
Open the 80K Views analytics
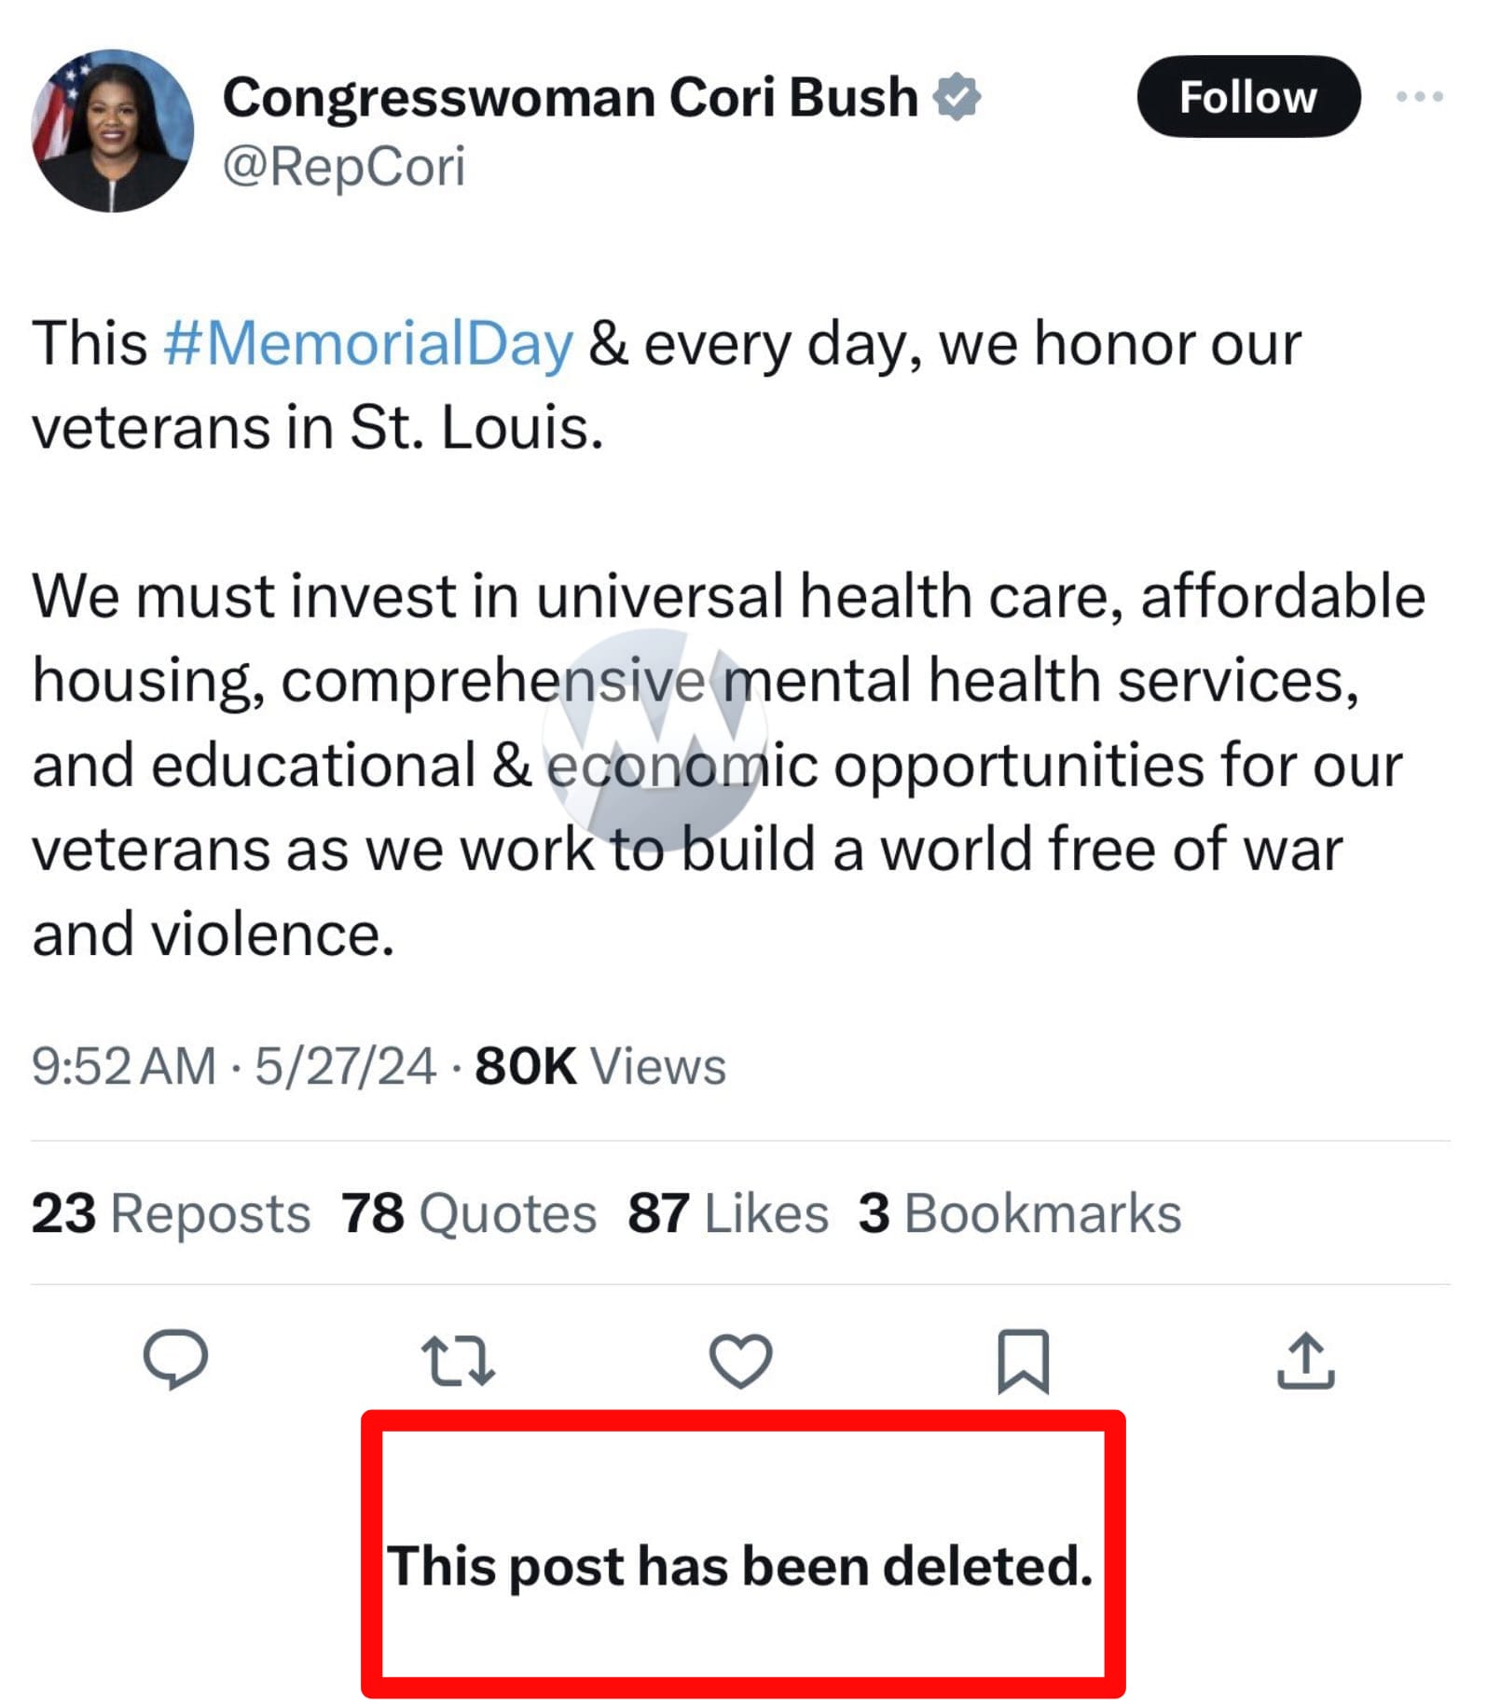pyautogui.click(x=599, y=1066)
